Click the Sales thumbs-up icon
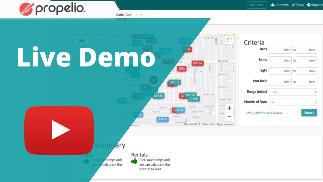The image size is (323, 182). (x=86, y=161)
